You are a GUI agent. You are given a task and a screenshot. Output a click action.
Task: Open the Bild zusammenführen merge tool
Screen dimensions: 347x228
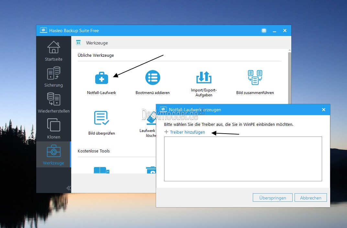click(x=255, y=82)
